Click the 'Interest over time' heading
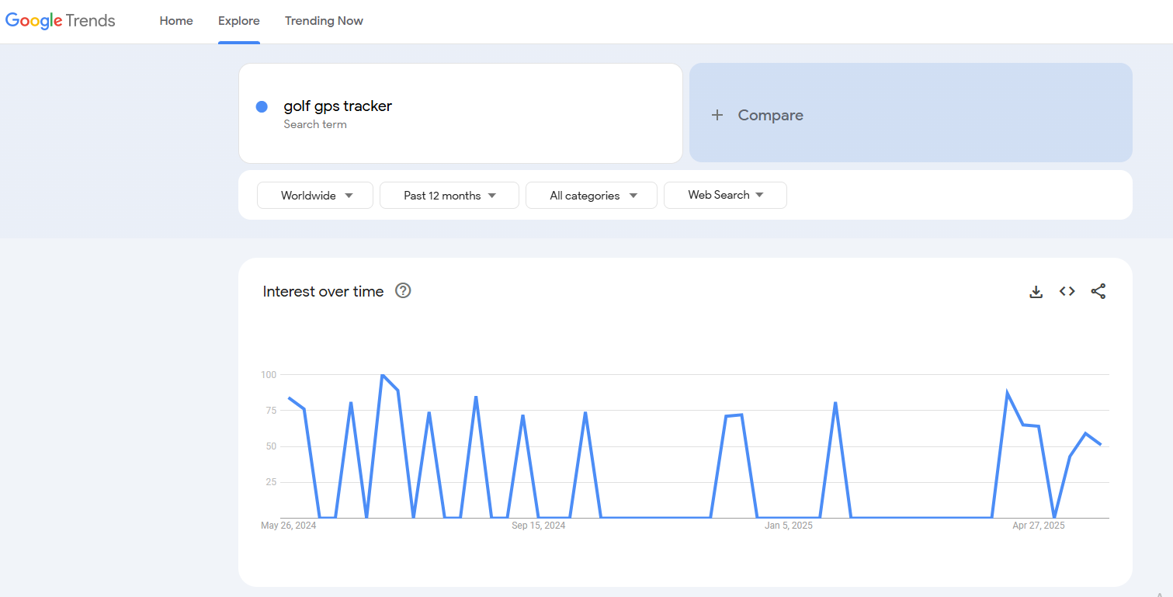 tap(323, 291)
